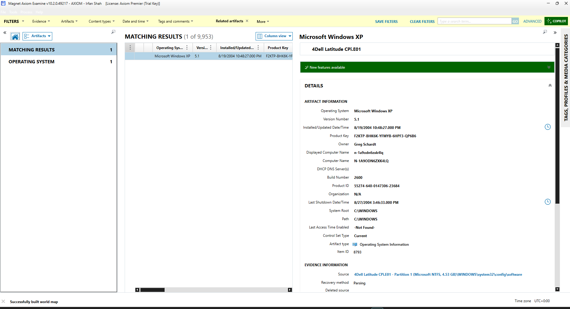Image resolution: width=570 pixels, height=309 pixels.
Task: Click computer name N-1A9ODN6ZXK4LQ
Action: tap(371, 161)
